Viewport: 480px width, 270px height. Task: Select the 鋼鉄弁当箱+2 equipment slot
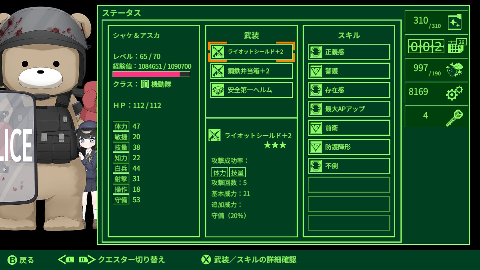(252, 71)
